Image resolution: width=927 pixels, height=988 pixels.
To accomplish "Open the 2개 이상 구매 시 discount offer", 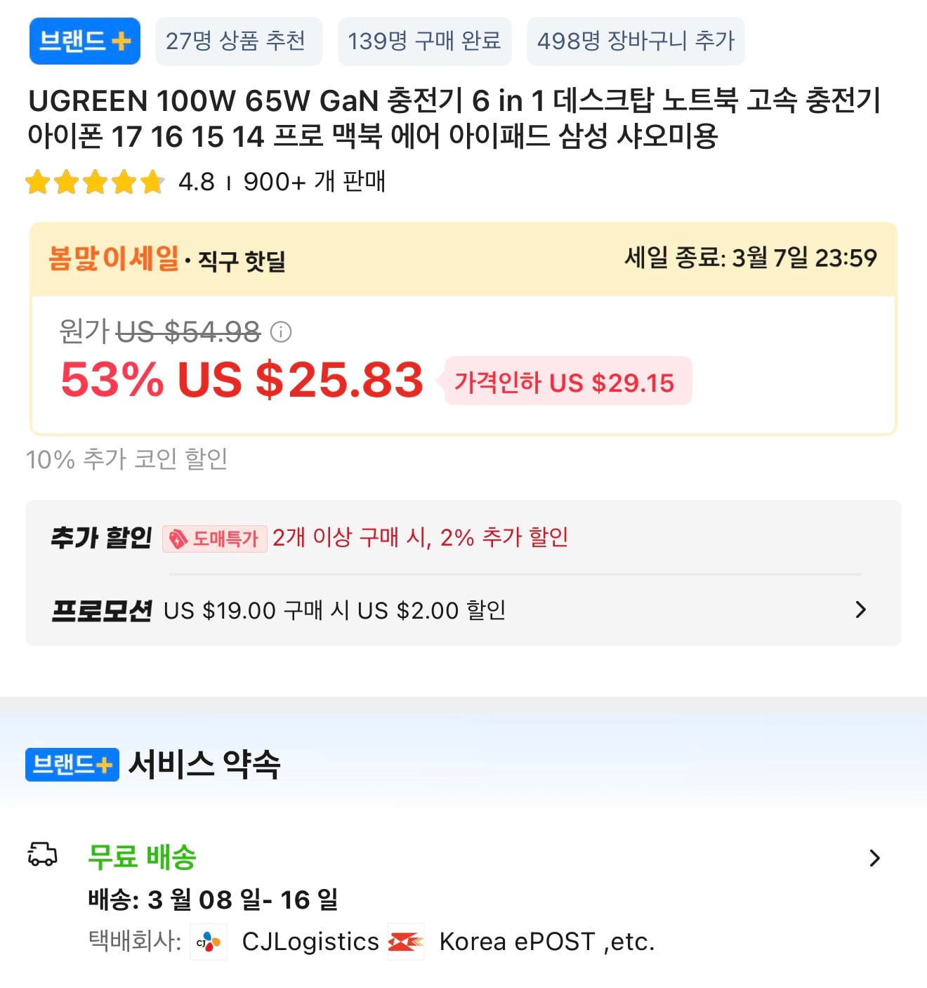I will (420, 538).
